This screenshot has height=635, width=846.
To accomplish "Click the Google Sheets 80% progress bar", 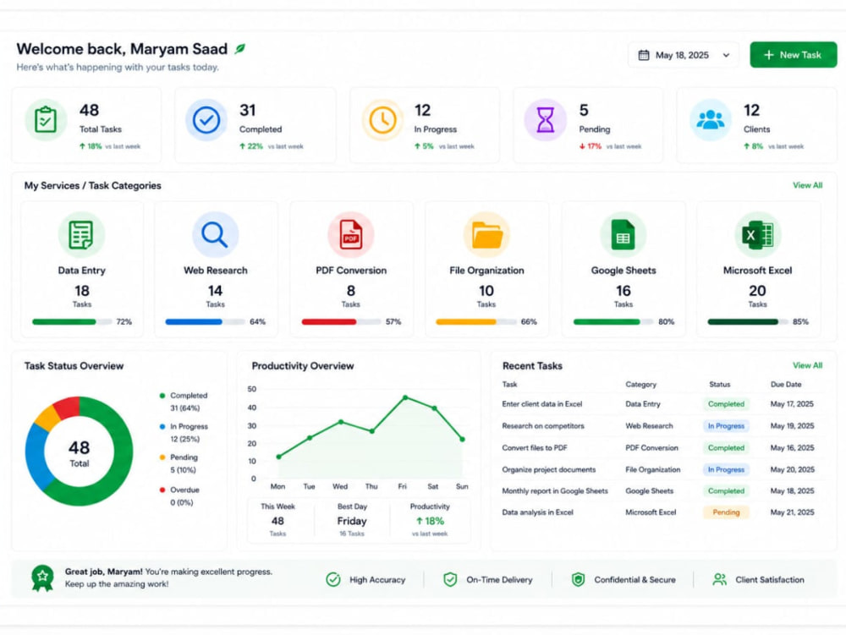I will 613,322.
